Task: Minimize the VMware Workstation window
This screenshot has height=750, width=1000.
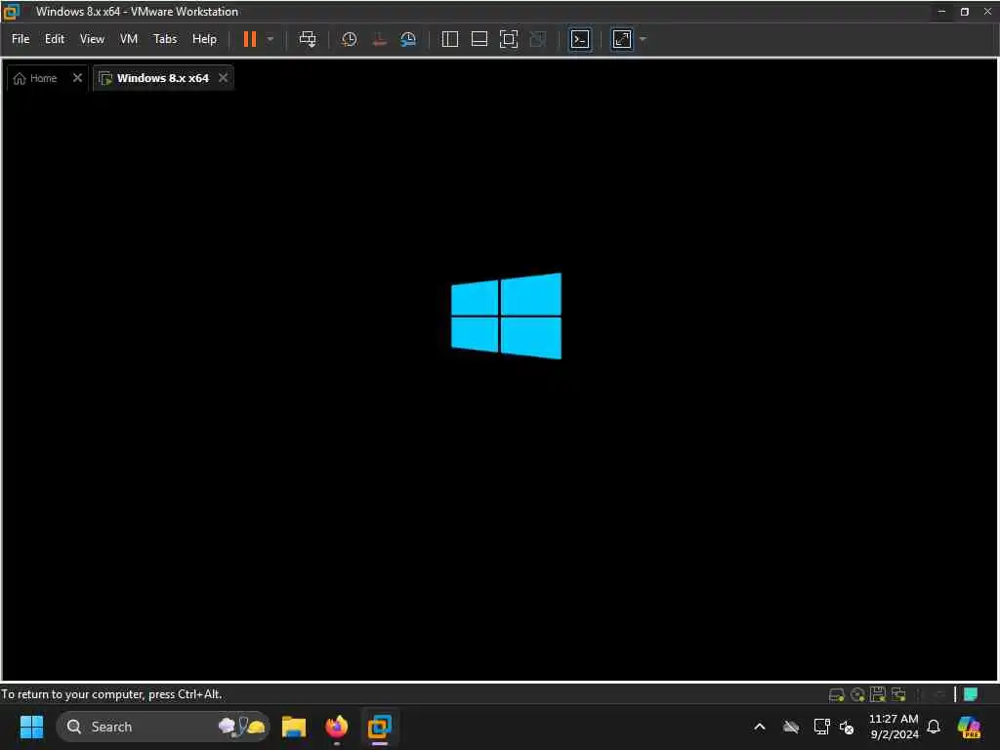Action: pyautogui.click(x=941, y=12)
